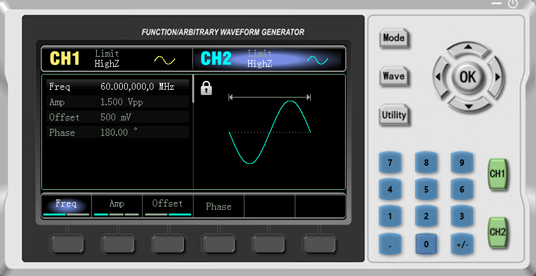
Task: Tap keypad digit 3
Action: 462,217
